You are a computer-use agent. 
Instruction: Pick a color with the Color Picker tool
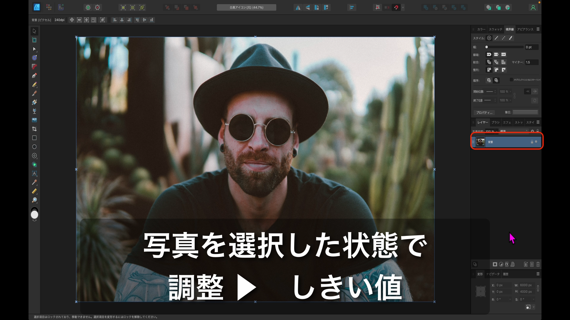34,183
